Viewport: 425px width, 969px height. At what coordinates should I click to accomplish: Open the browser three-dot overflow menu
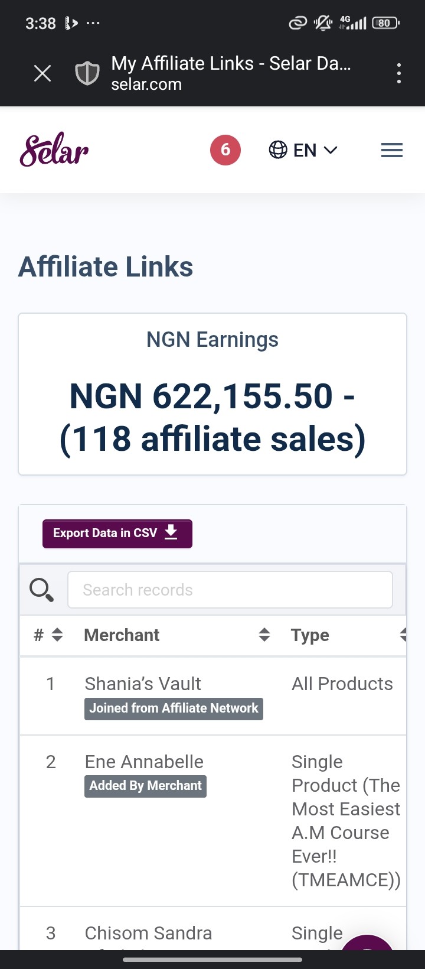point(399,73)
